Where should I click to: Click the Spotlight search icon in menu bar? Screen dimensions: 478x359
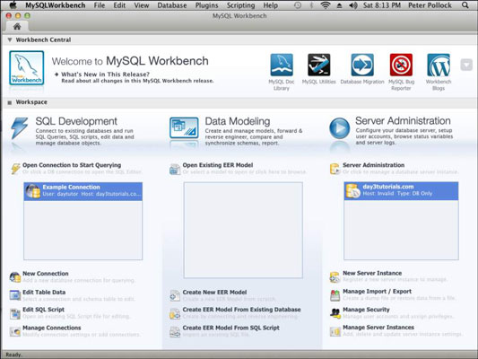tap(465, 5)
